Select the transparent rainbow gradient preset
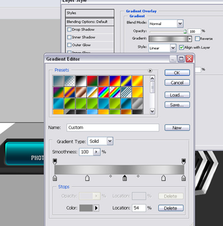Screen dimensions: 223x226 [x=115, y=92]
